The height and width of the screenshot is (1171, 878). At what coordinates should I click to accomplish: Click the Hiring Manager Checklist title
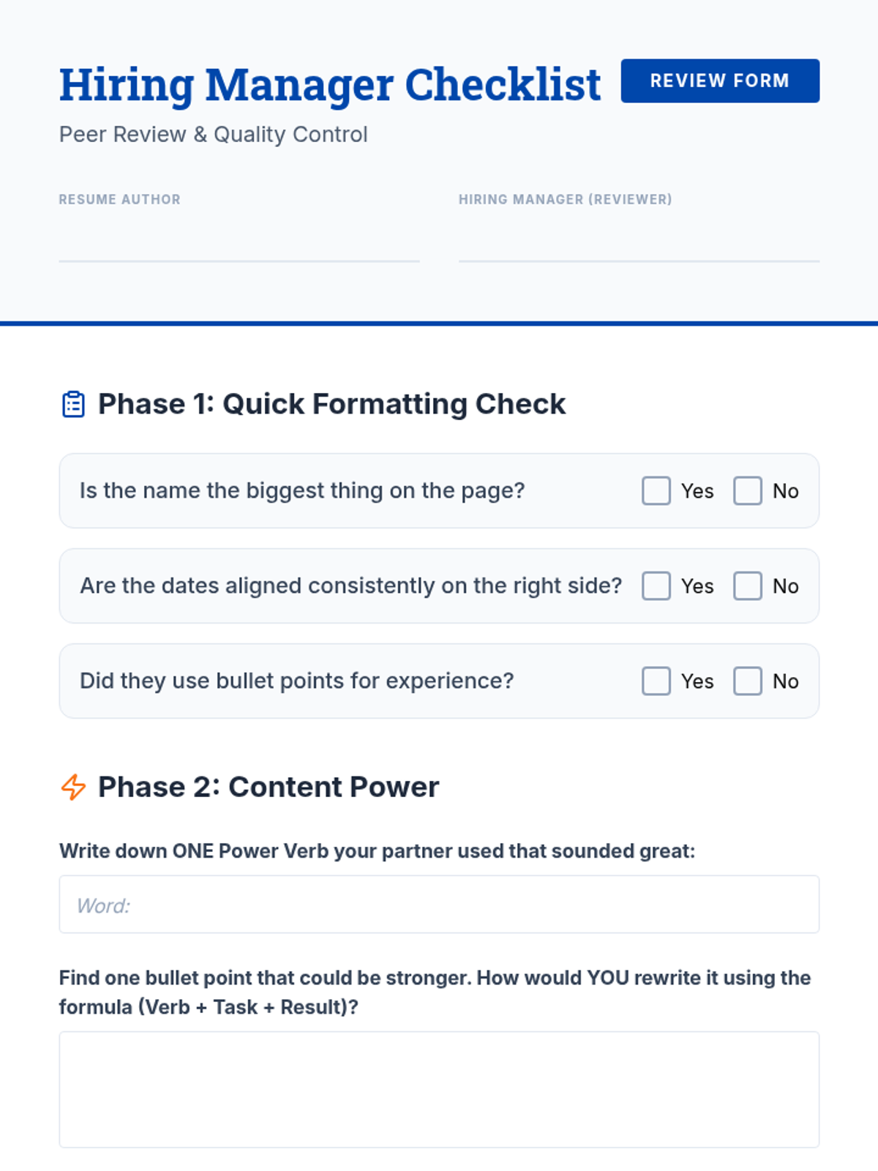pos(330,85)
